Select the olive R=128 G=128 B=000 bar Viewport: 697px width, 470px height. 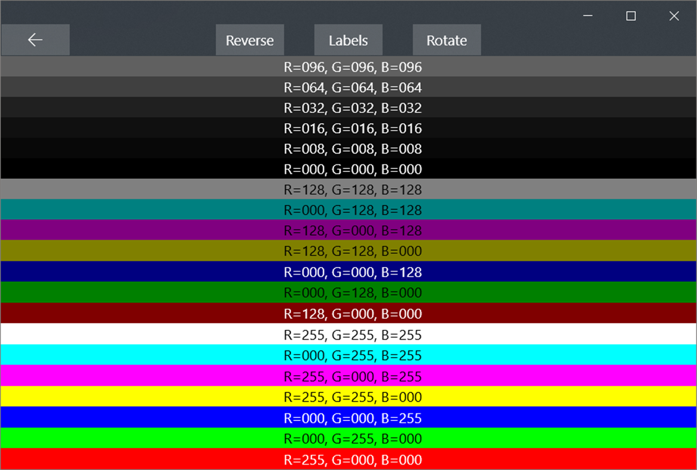[x=348, y=251]
